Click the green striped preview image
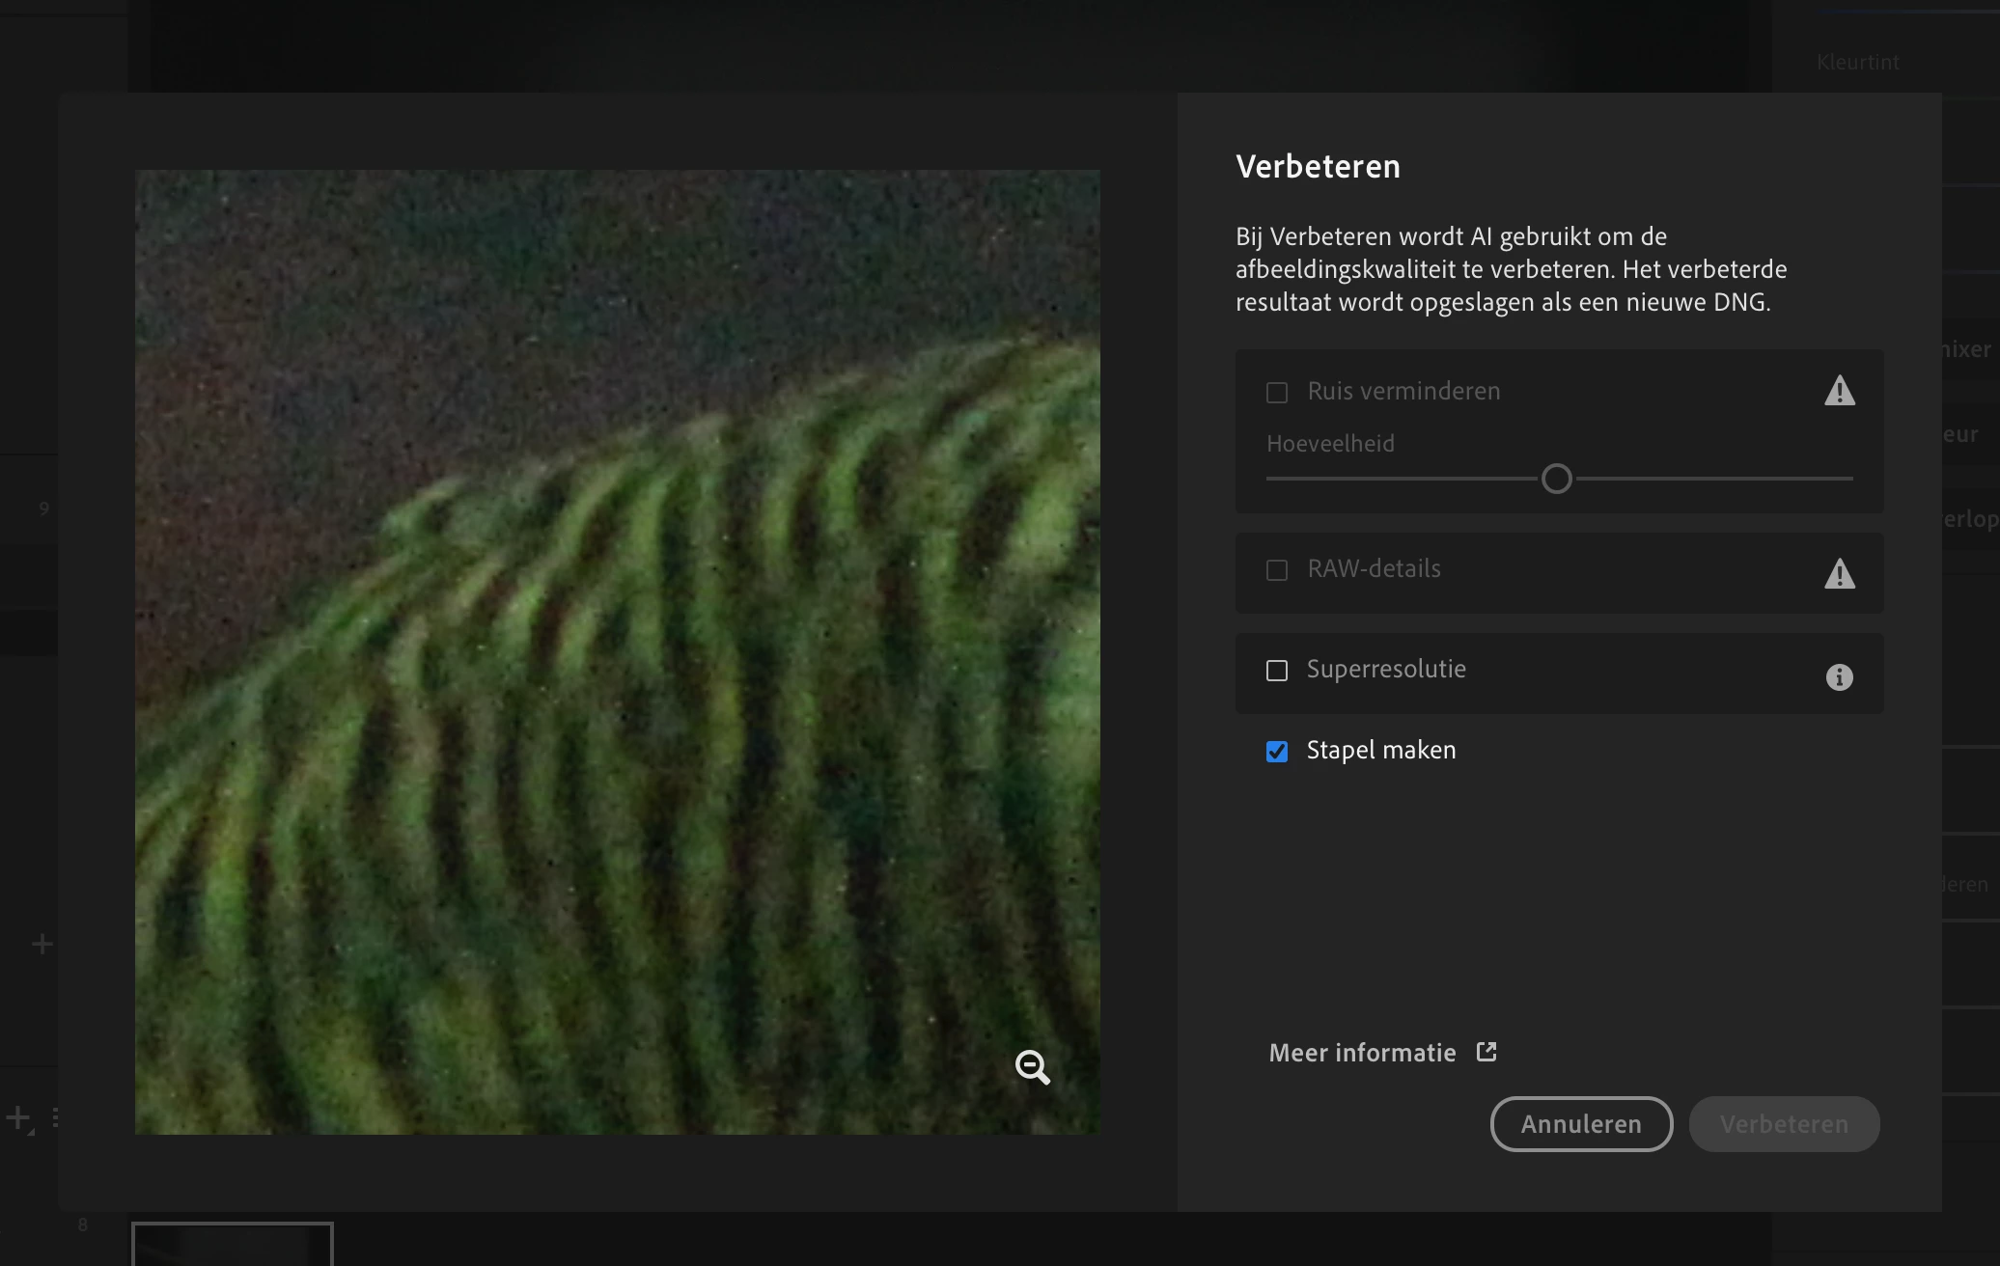Viewport: 2000px width, 1266px height. [x=618, y=652]
